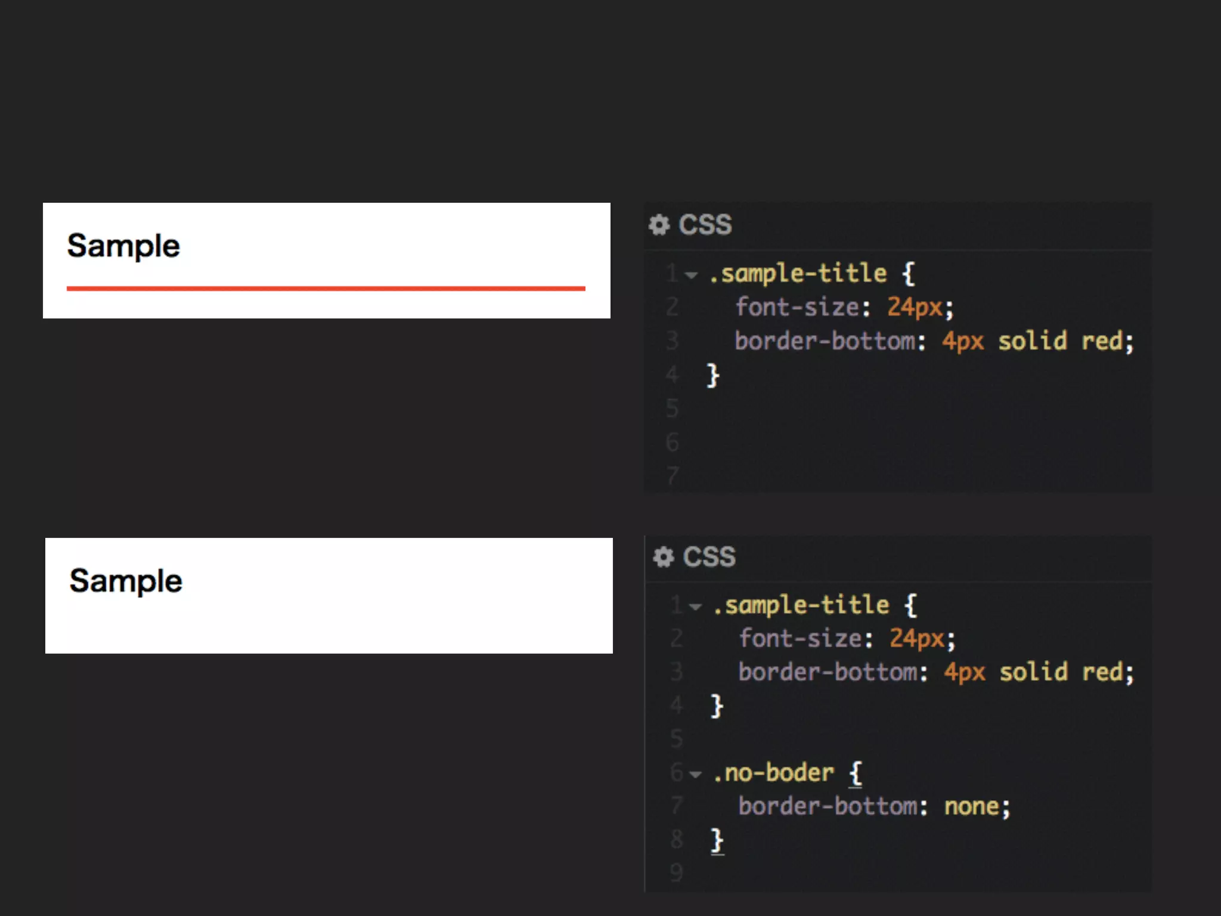Click the upper CSS panel title

[705, 225]
